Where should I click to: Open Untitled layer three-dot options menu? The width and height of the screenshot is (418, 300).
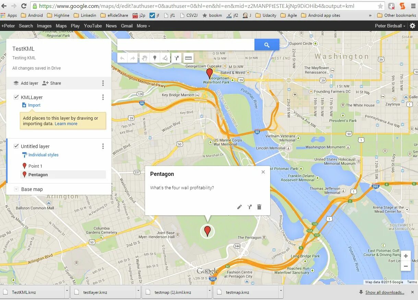(103, 146)
